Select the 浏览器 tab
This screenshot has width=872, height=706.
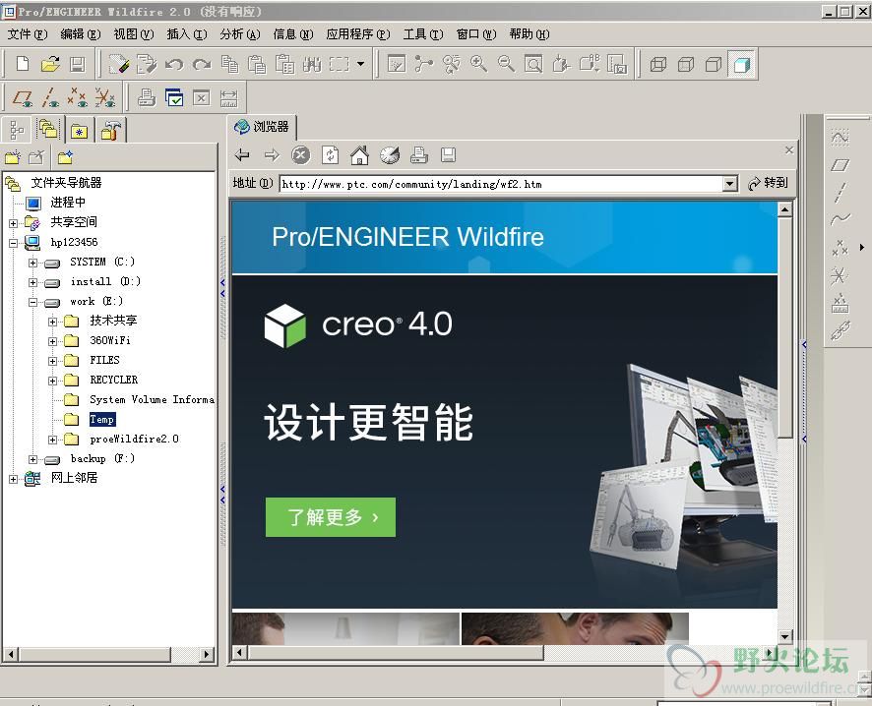(263, 127)
